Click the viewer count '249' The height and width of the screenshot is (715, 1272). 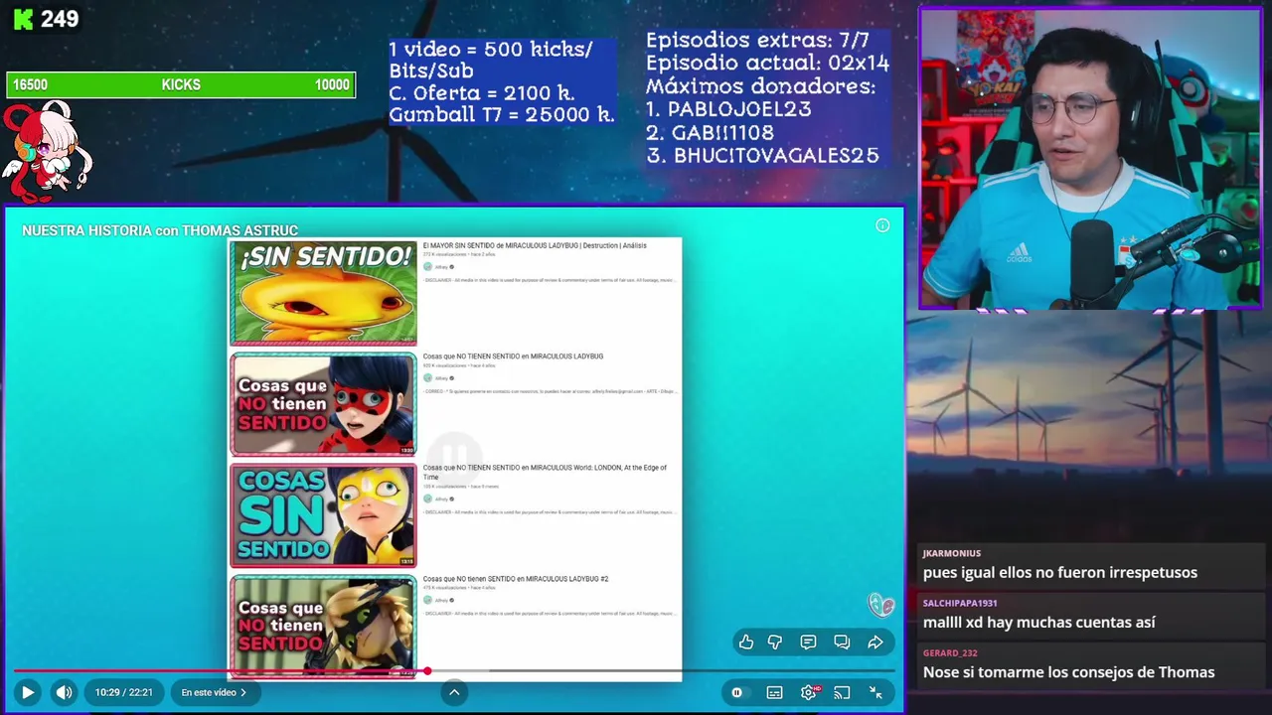tap(60, 19)
